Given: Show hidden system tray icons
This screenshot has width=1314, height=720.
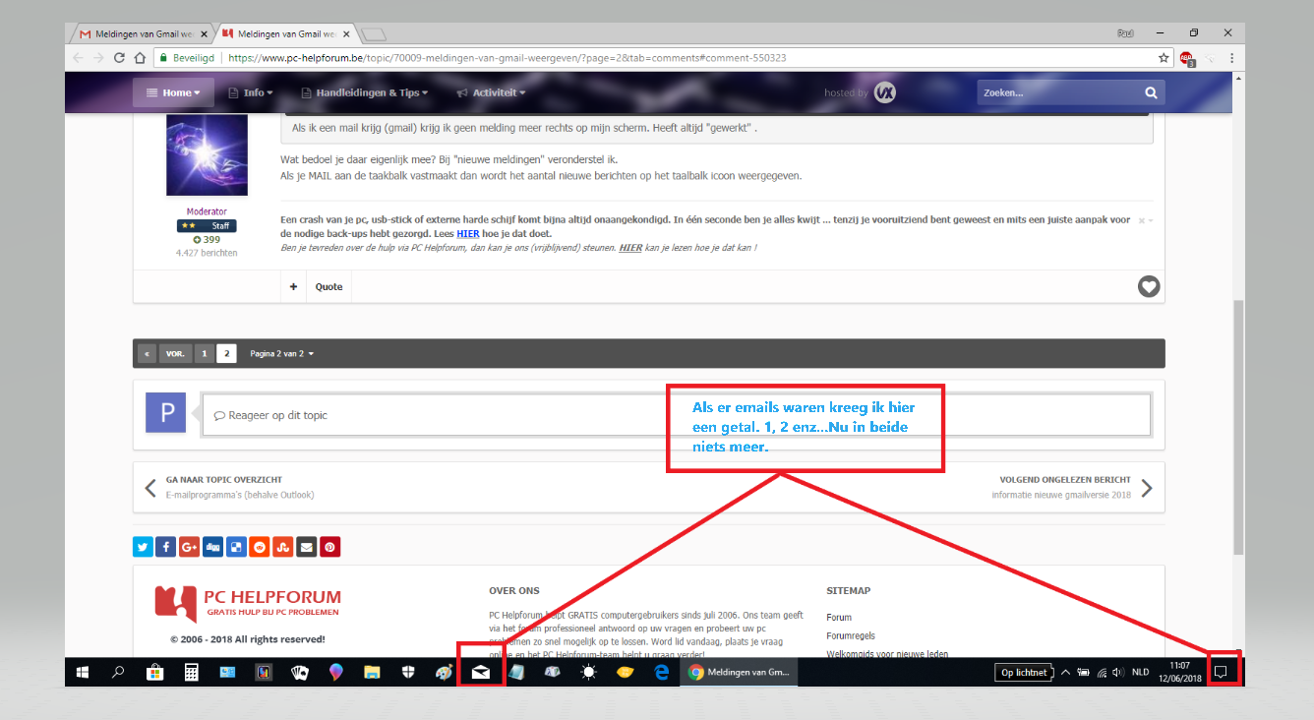Looking at the screenshot, I should pos(1065,673).
